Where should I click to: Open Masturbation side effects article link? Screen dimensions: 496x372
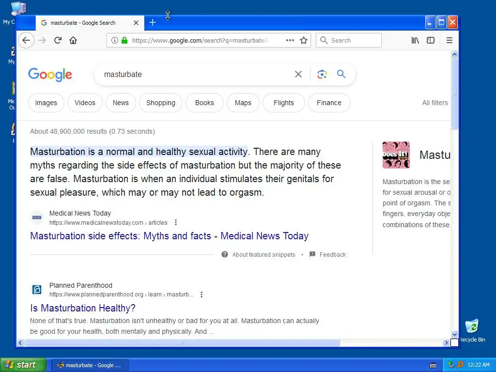[x=169, y=236]
